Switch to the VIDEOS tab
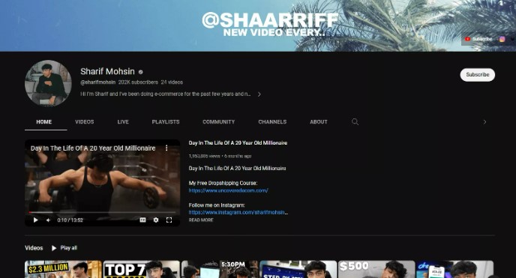The image size is (516, 278). pyautogui.click(x=85, y=122)
